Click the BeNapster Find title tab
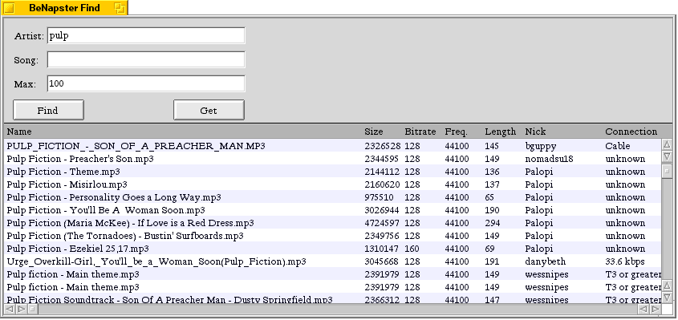This screenshot has width=678, height=320. coord(64,8)
